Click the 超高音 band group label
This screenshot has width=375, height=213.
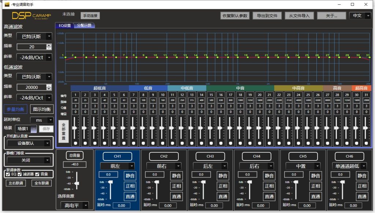tap(361, 88)
